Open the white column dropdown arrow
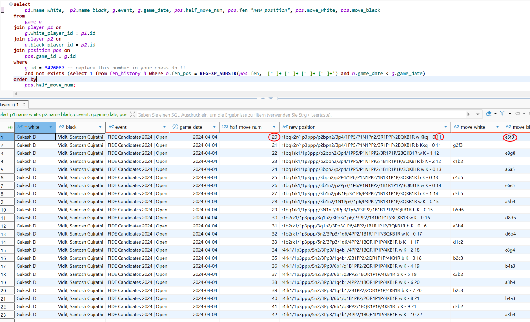The height and width of the screenshot is (322, 530). 50,127
